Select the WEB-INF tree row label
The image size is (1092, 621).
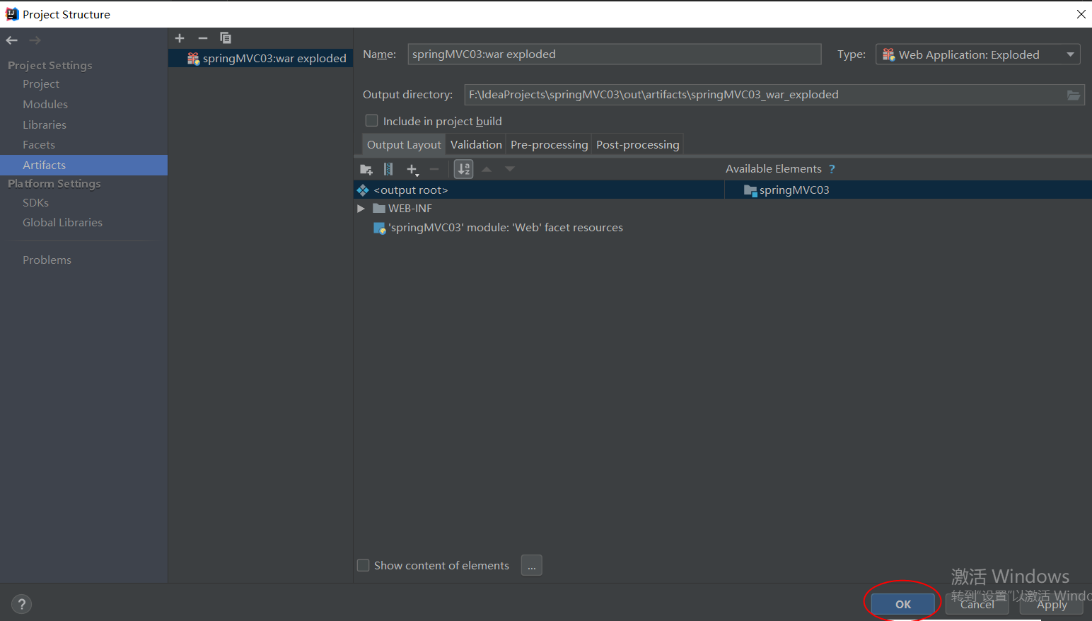[x=410, y=209]
